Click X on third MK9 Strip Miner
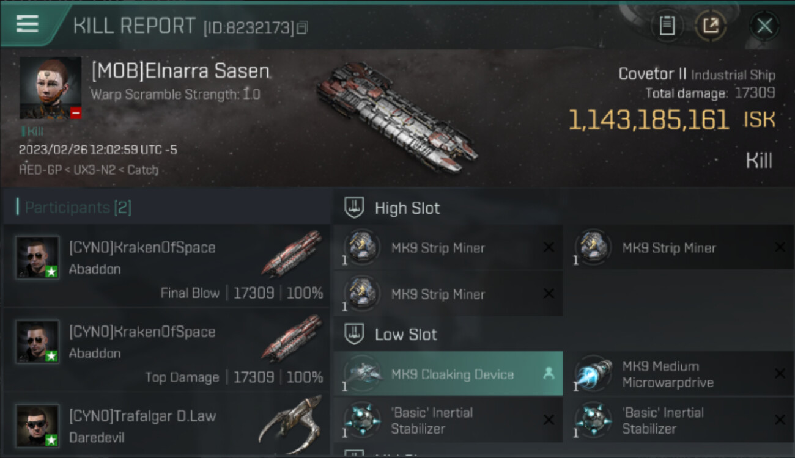This screenshot has height=458, width=795. 549,294
